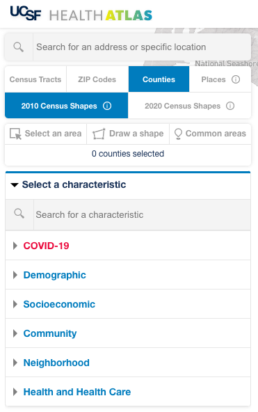The width and height of the screenshot is (258, 412).
Task: Click the Draw a shape polygon icon
Action: pos(99,134)
